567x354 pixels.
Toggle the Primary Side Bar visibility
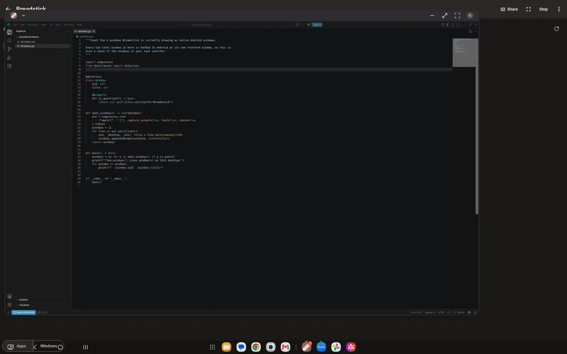click(448, 25)
